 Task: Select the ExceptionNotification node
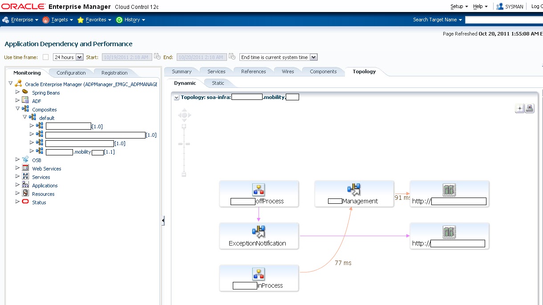(259, 236)
